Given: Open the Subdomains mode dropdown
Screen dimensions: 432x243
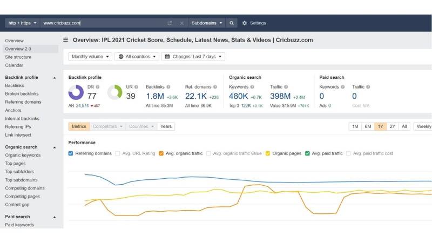Looking at the screenshot, I should [x=207, y=23].
